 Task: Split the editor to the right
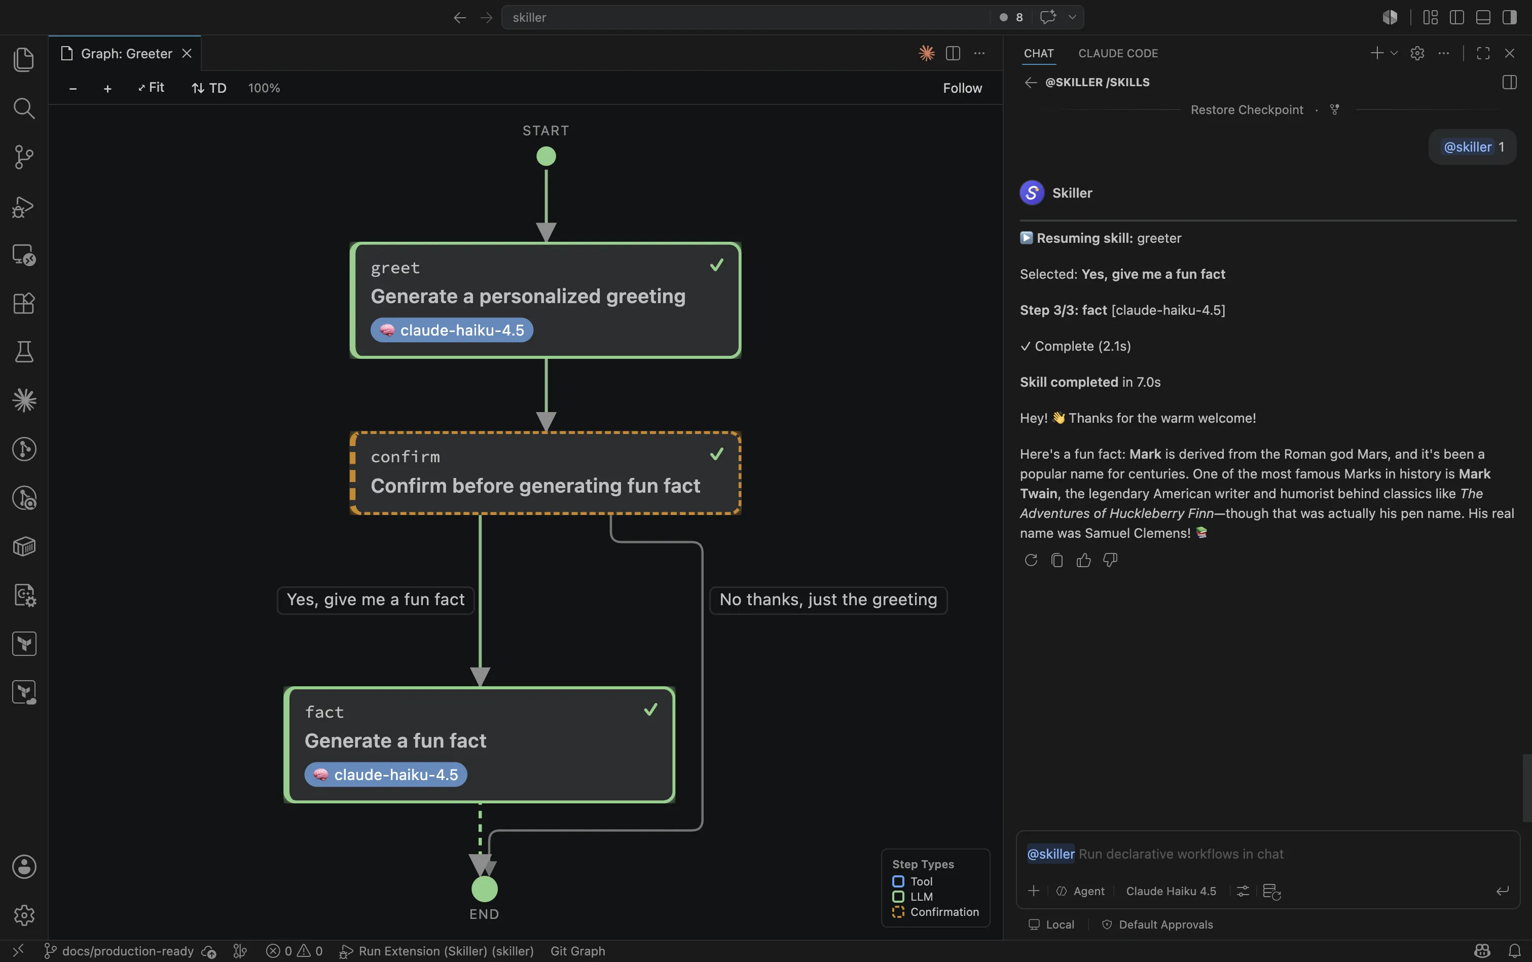(x=953, y=53)
